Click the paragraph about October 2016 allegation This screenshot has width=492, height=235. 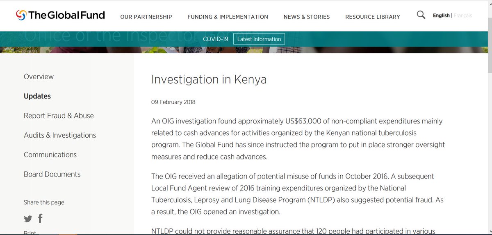[297, 194]
